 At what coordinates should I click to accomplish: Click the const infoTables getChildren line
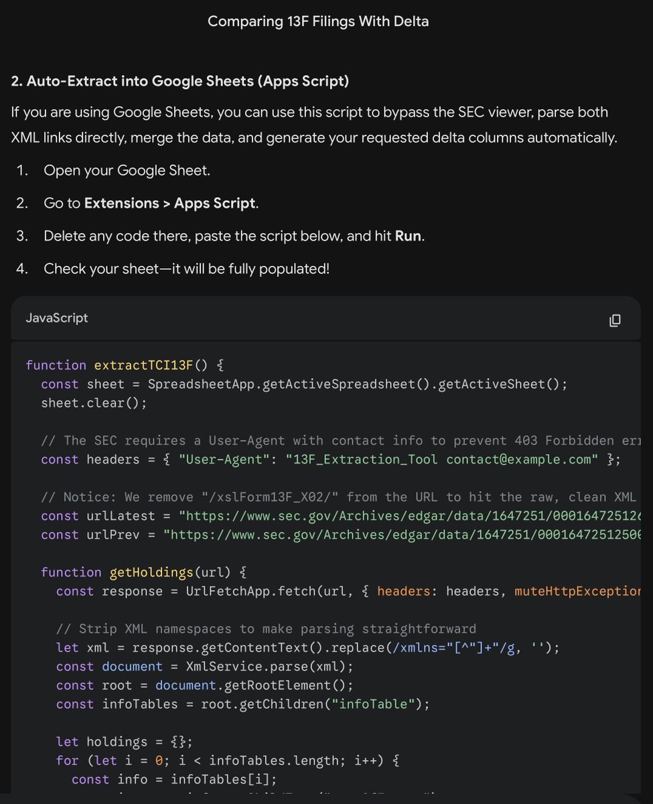click(x=242, y=704)
